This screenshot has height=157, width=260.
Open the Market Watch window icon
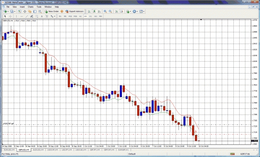point(20,12)
